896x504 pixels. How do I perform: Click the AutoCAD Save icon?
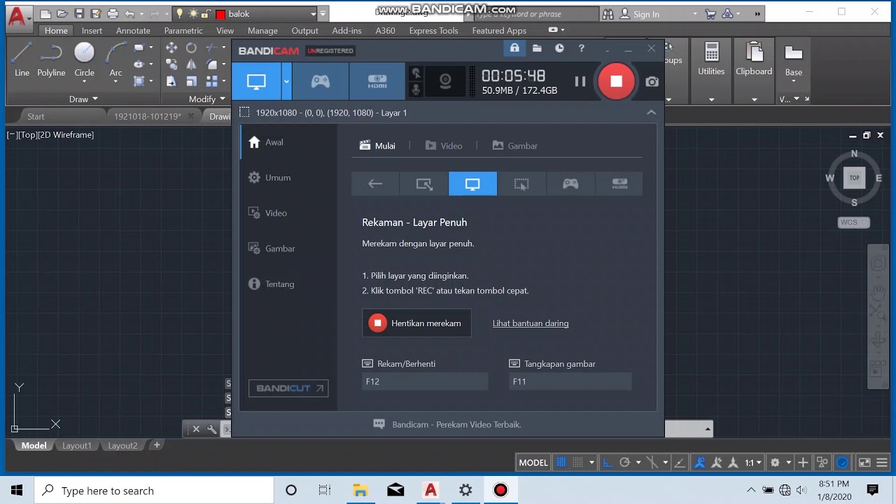point(79,14)
